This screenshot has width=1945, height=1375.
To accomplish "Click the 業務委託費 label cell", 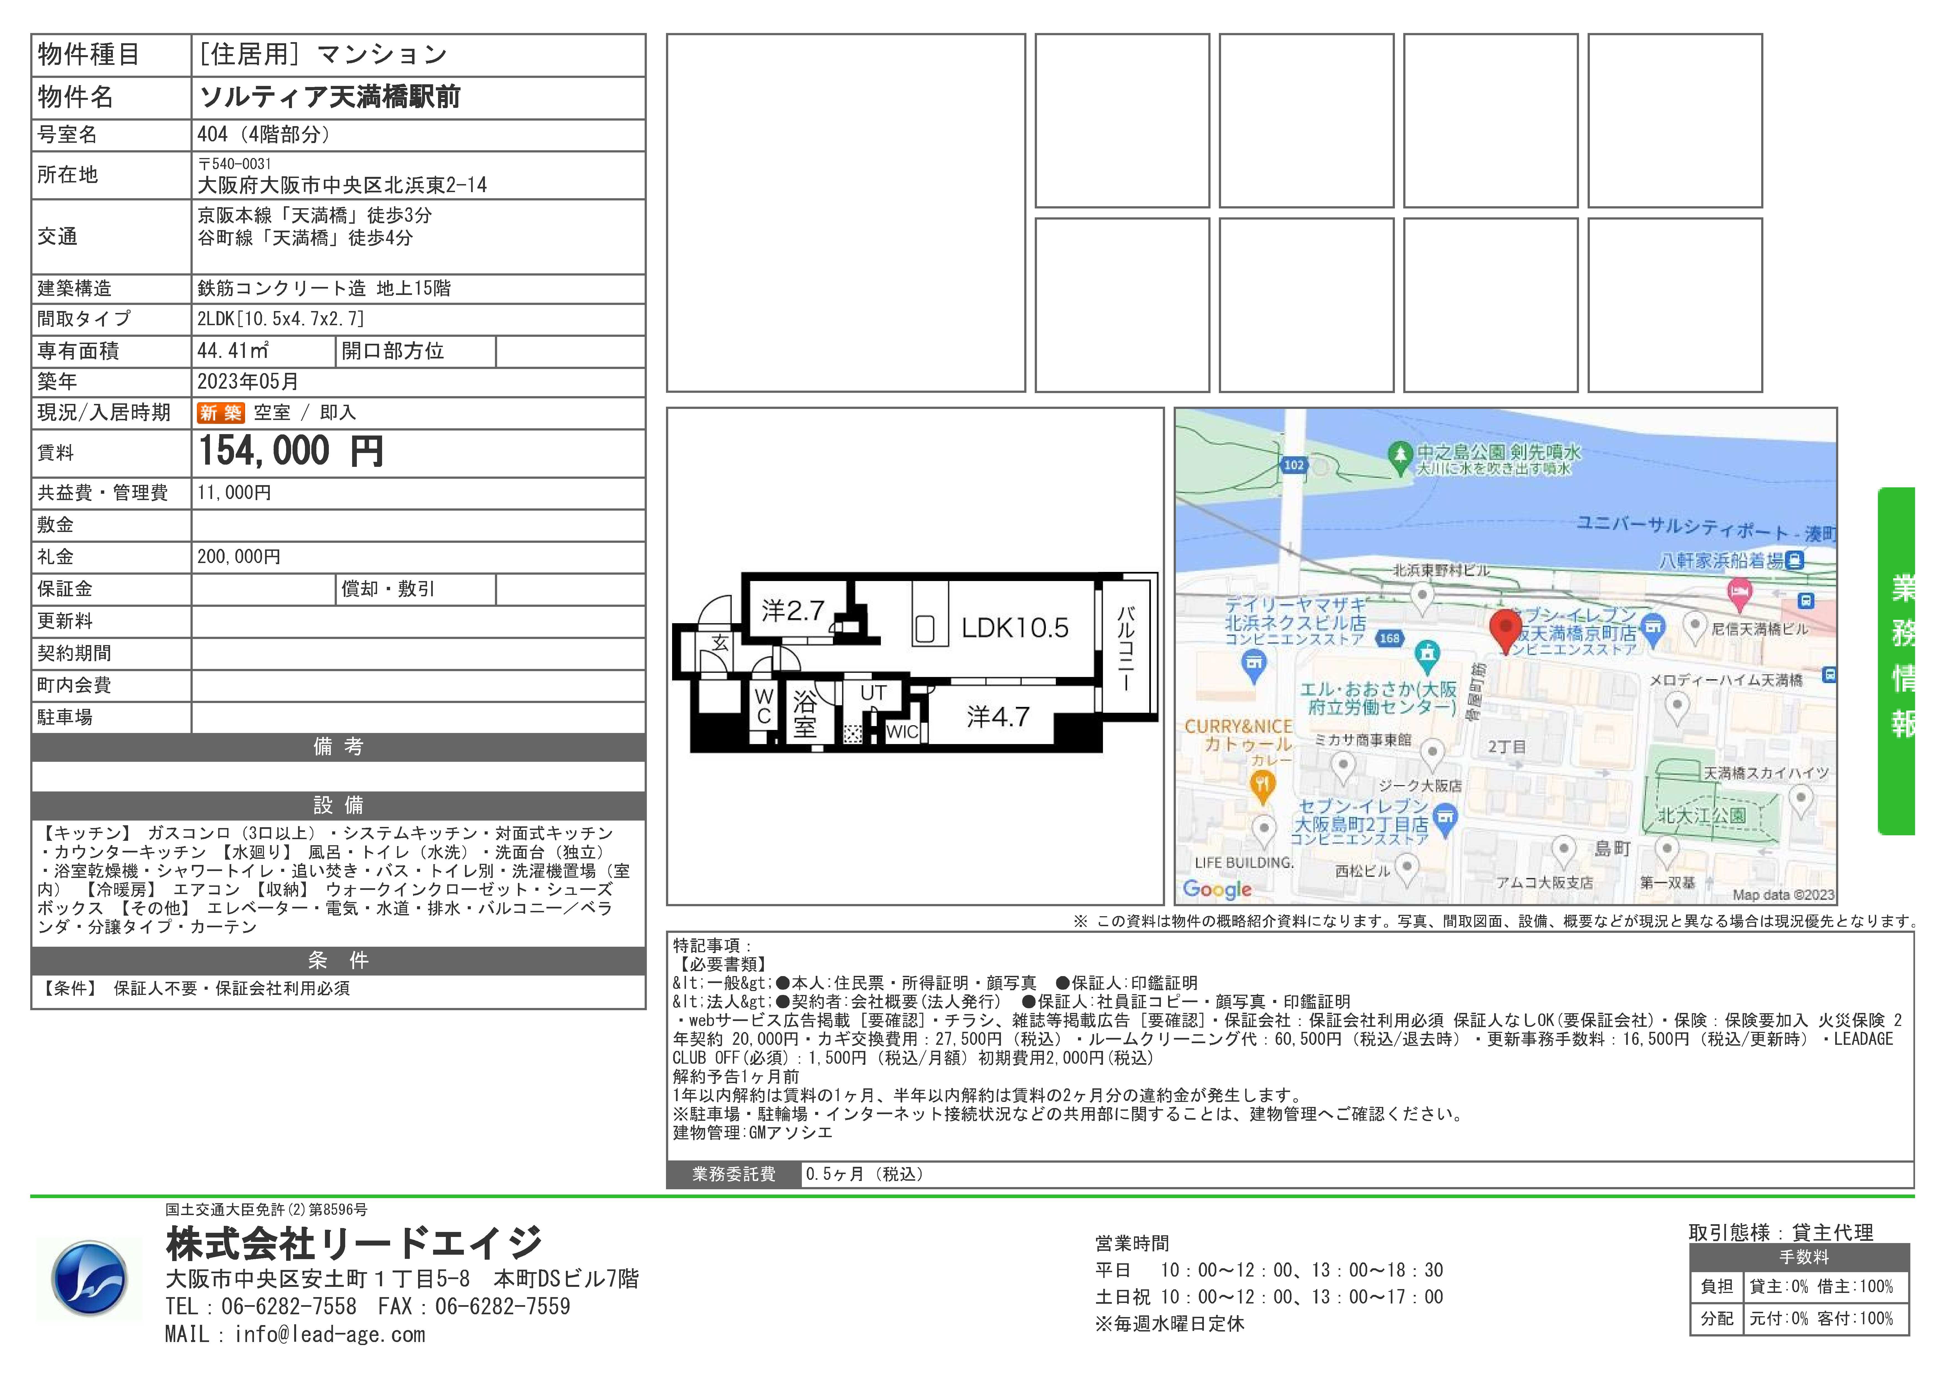I will click(734, 1174).
